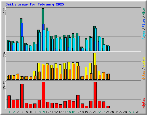Click the orange Sites bar for day 16

tap(74, 72)
